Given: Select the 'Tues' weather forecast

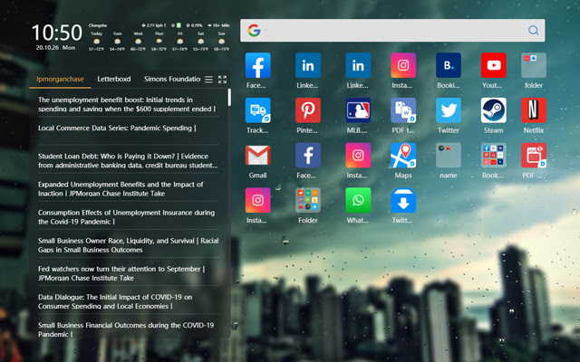Looking at the screenshot, I should [117, 41].
